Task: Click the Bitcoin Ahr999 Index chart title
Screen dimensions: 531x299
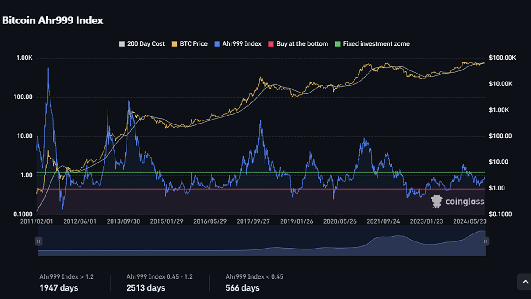Action: [53, 20]
